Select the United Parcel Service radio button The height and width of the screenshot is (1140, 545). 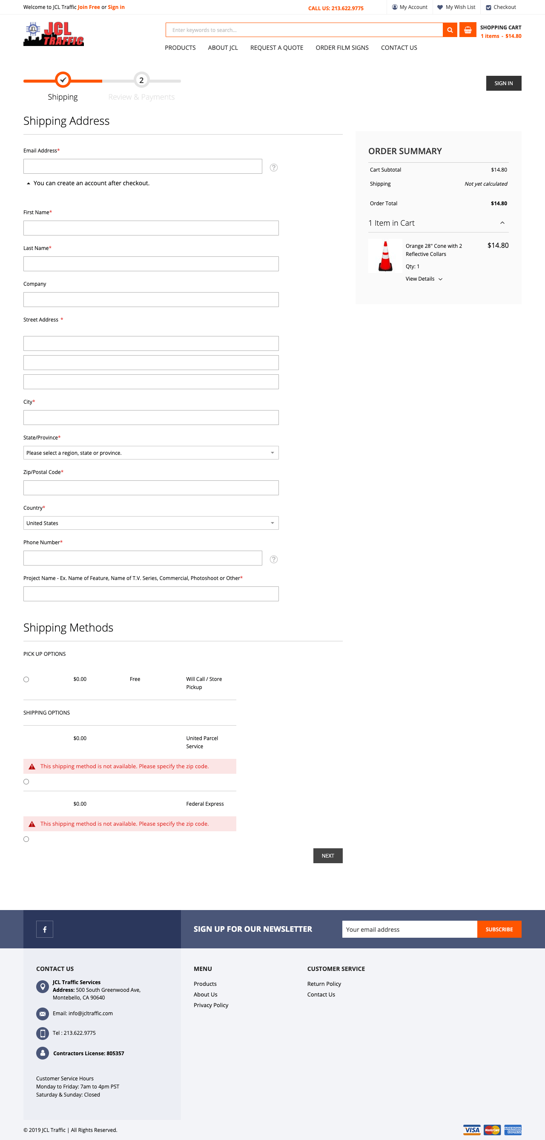[26, 781]
